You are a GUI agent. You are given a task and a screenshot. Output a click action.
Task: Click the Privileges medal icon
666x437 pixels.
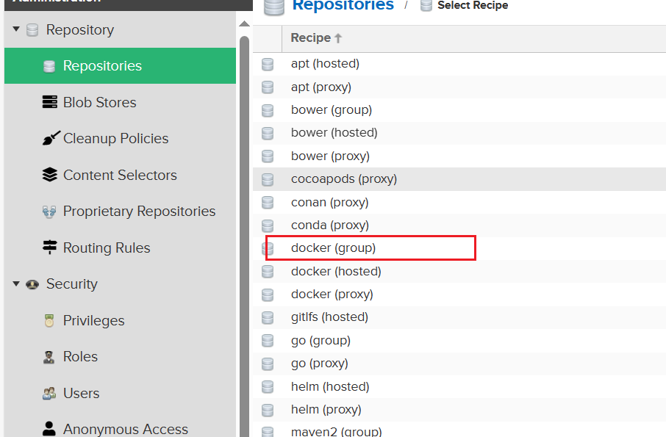(x=49, y=320)
